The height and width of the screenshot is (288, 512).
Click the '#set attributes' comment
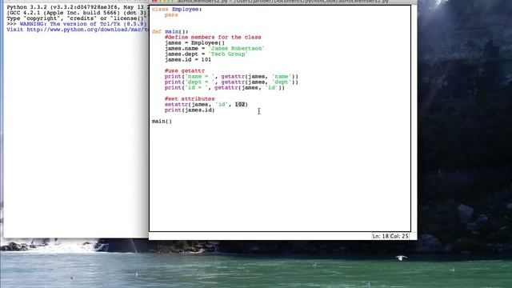click(190, 99)
